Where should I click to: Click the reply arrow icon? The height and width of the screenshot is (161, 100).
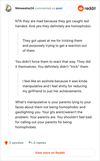[30, 142]
